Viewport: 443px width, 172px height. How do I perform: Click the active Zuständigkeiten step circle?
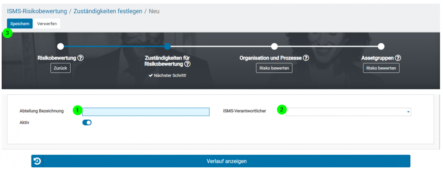pos(167,46)
